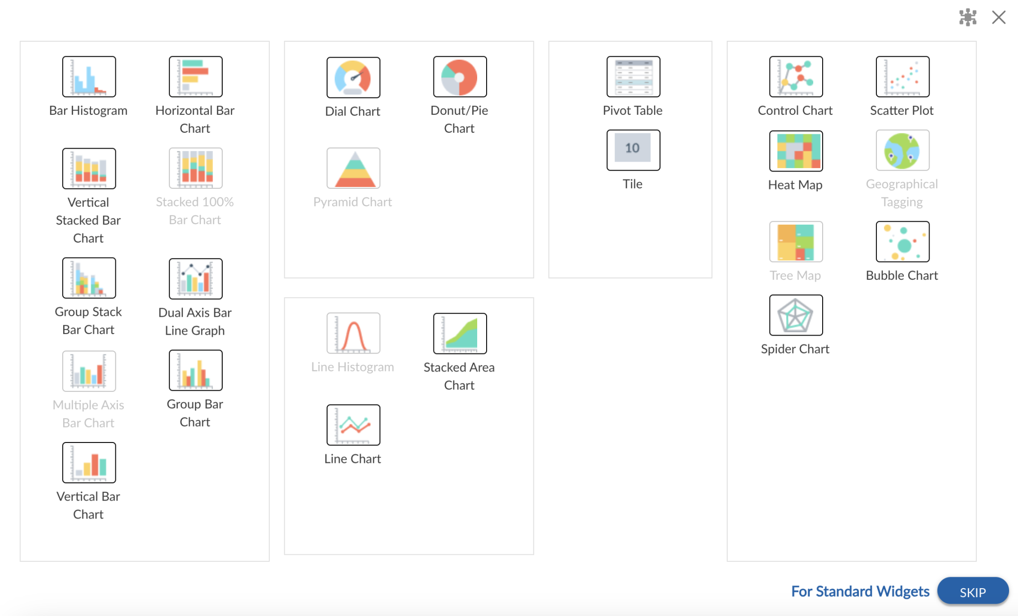1018x616 pixels.
Task: Choose the Donut/Pie Chart
Action: (459, 77)
